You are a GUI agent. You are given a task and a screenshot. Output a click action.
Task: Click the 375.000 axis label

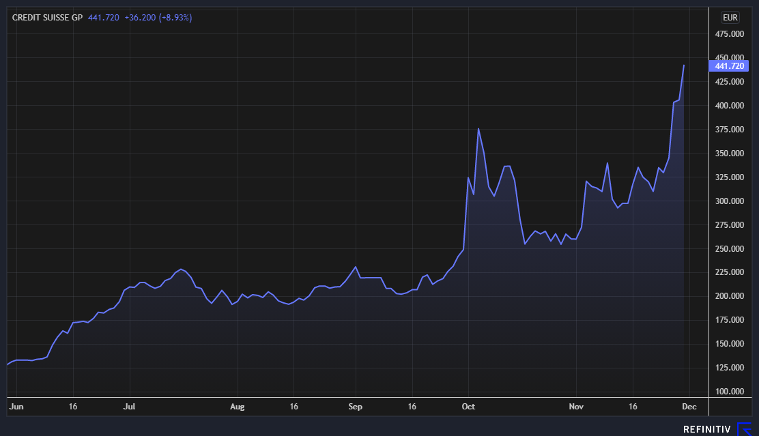tap(730, 130)
